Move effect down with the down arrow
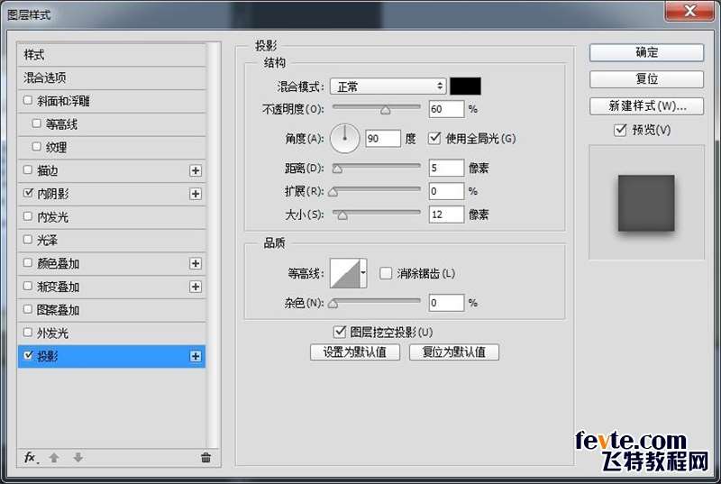The height and width of the screenshot is (484, 721). pyautogui.click(x=78, y=457)
